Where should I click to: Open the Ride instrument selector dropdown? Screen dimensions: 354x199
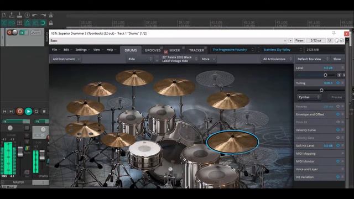(x=140, y=59)
